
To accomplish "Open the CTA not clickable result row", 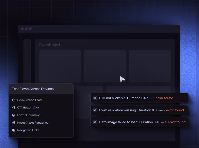I will pos(139,98).
